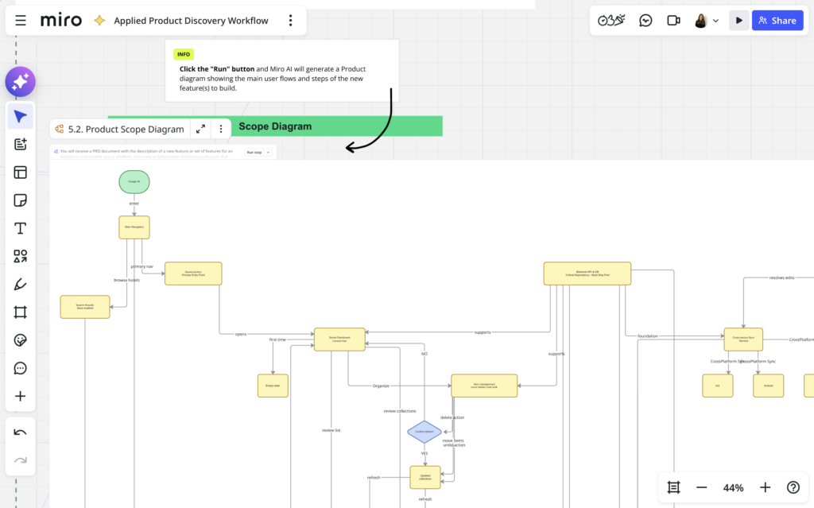The width and height of the screenshot is (814, 508).
Task: Open the Miro AI sparkle button
Action: [x=20, y=82]
